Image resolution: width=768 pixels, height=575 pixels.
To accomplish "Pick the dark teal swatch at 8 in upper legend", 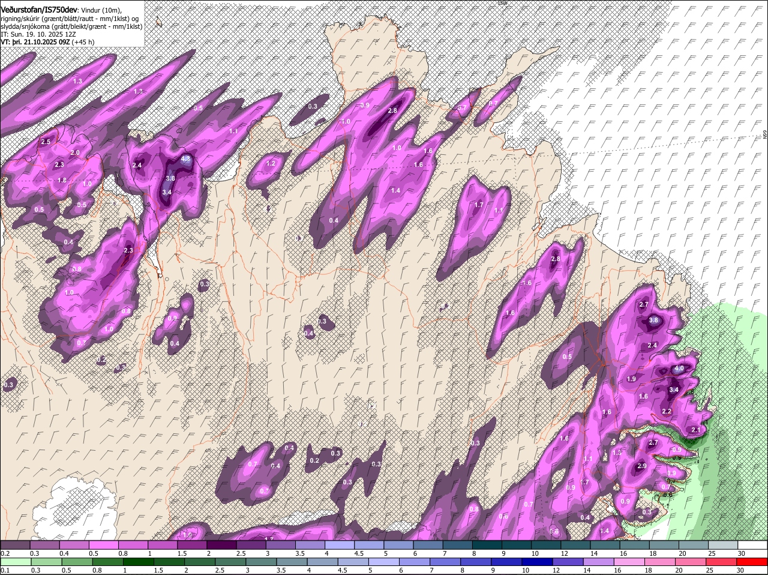I will pos(487,545).
